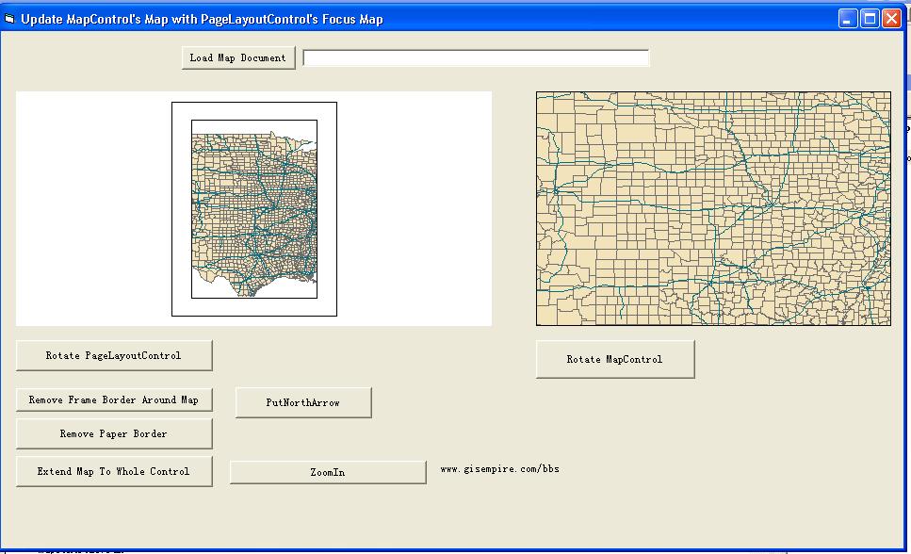Viewport: 911px width, 554px height.
Task: Click the Load Map Document button
Action: point(238,58)
